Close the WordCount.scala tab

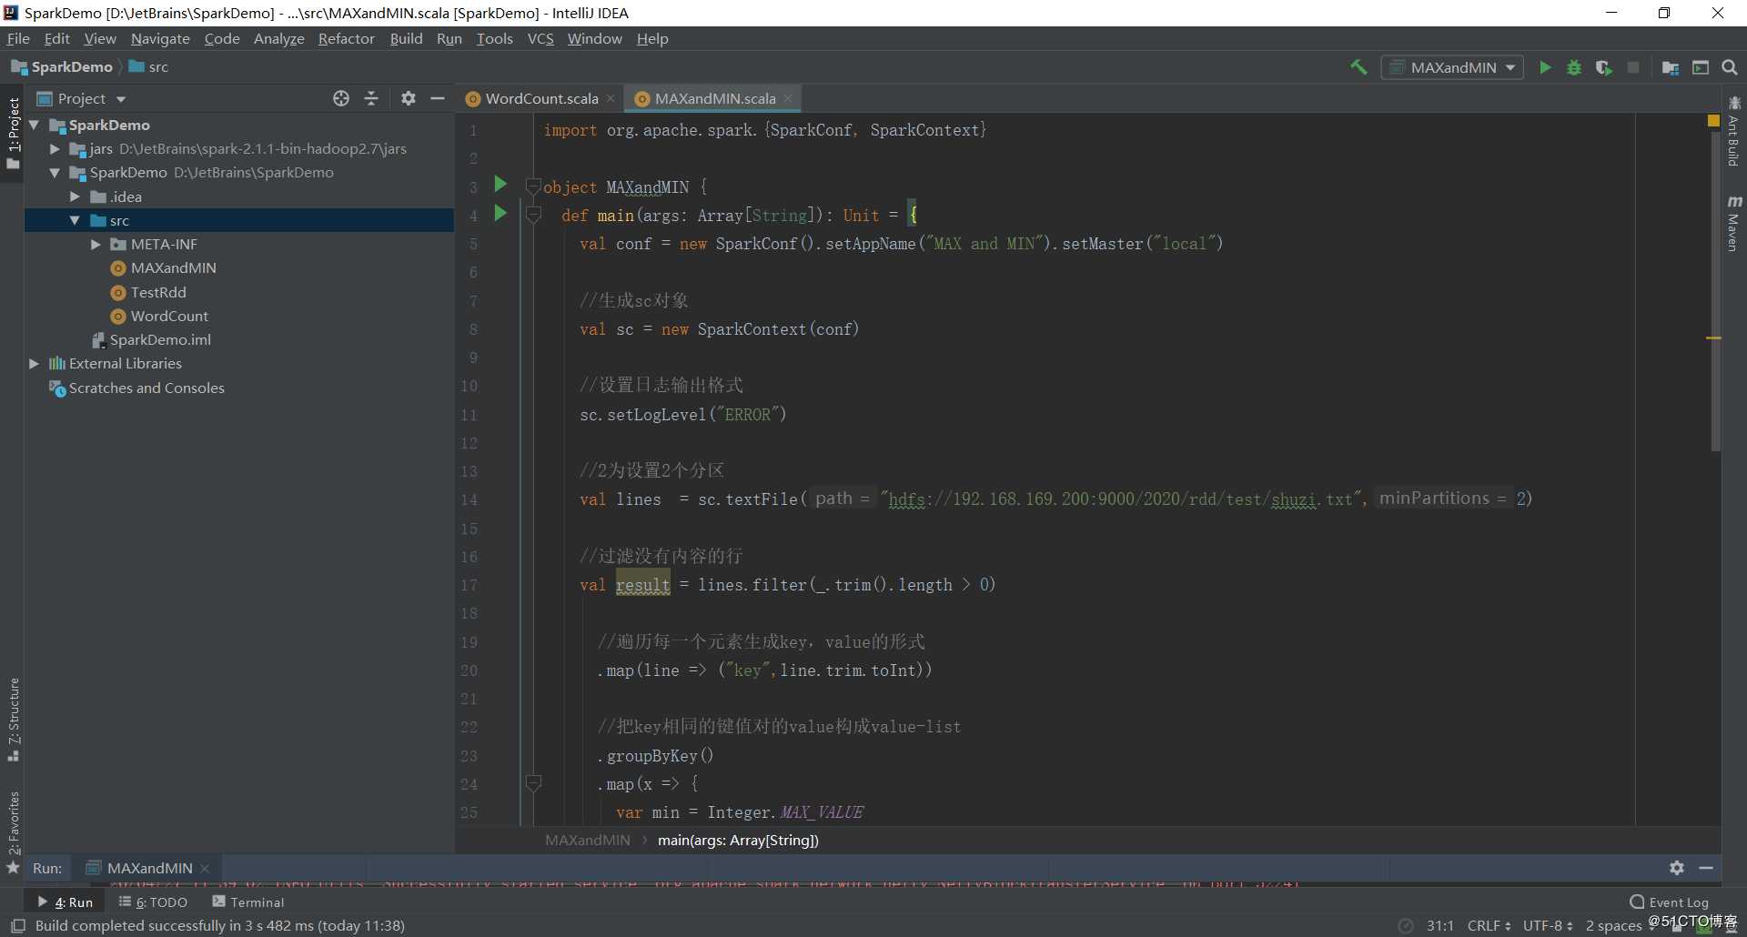click(611, 98)
